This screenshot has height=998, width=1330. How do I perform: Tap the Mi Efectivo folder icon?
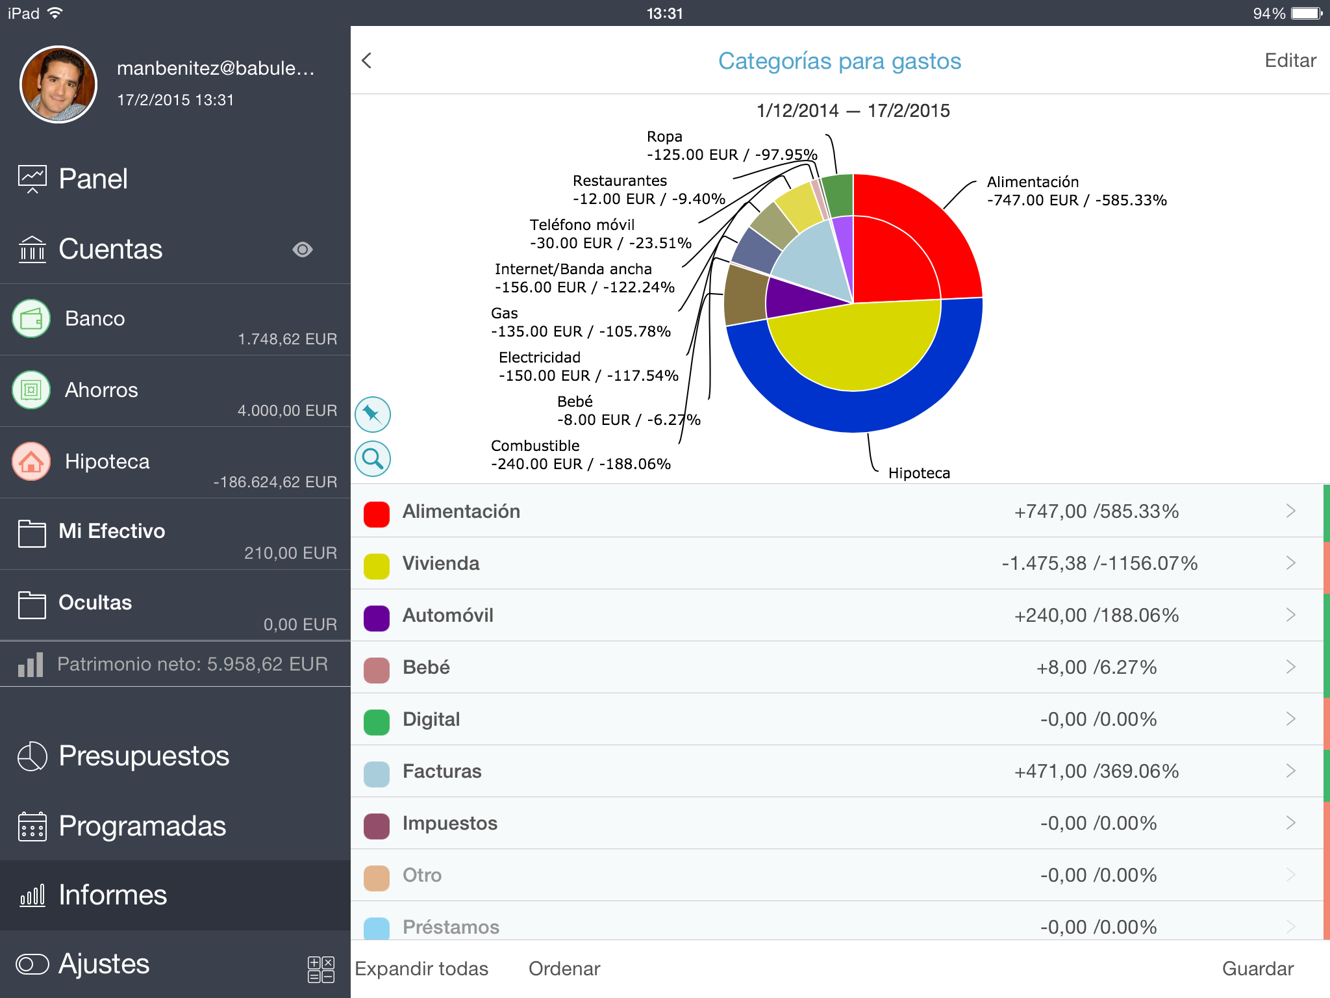click(32, 534)
